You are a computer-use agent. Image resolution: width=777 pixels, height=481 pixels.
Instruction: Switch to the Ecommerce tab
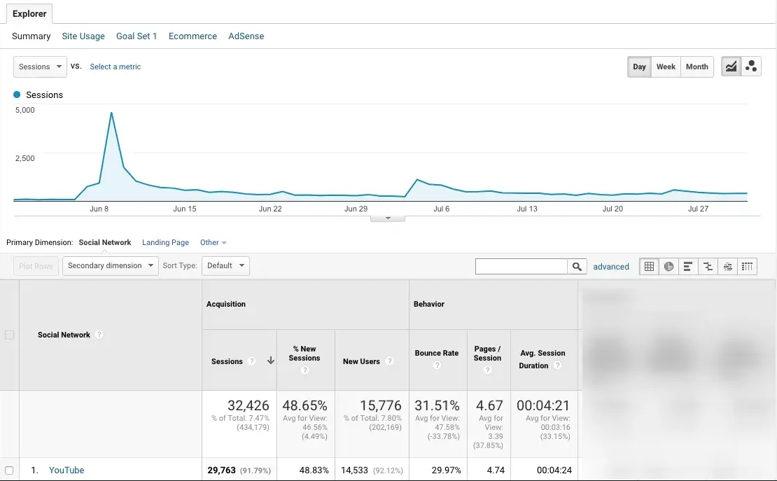click(x=192, y=36)
